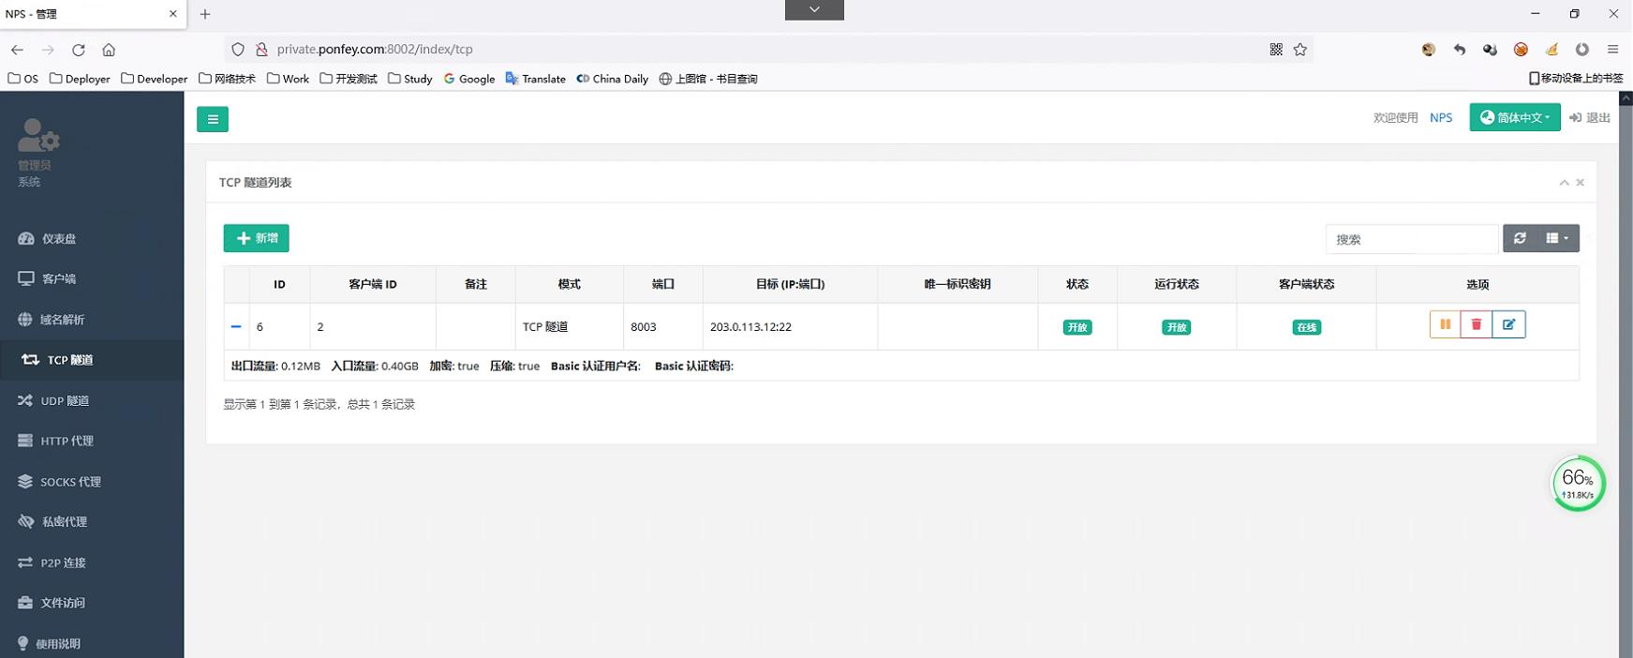
Task: Edit tunnel using the blue pencil icon
Action: tap(1508, 324)
